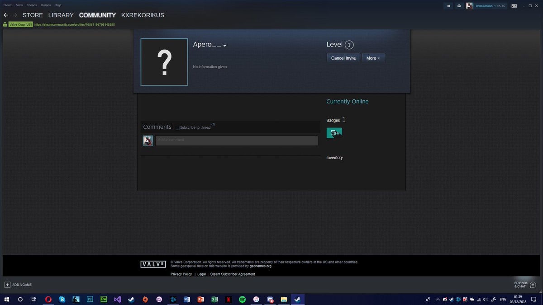Click the Discord system tray icon
Viewport: 543px width, 305px height.
pos(445,299)
